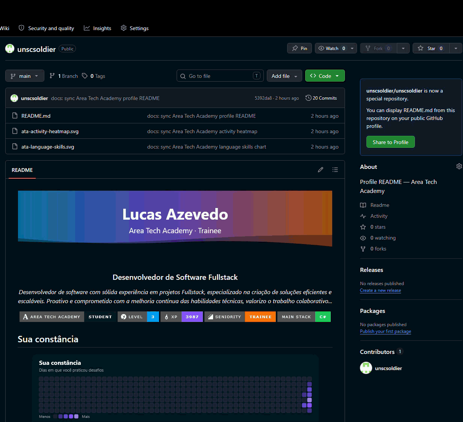463x422 pixels.
Task: Click the activity heatmap chart image
Action: coord(175,388)
